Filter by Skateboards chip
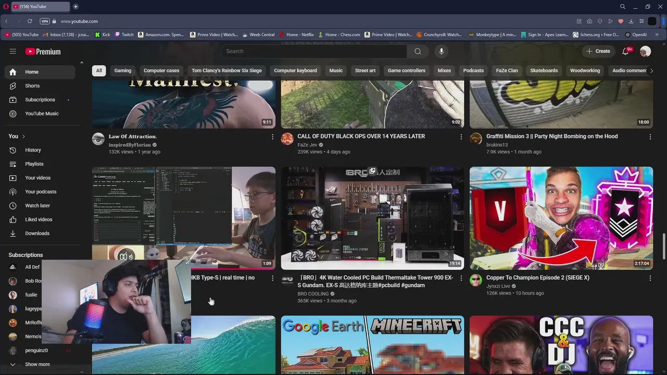 click(544, 70)
